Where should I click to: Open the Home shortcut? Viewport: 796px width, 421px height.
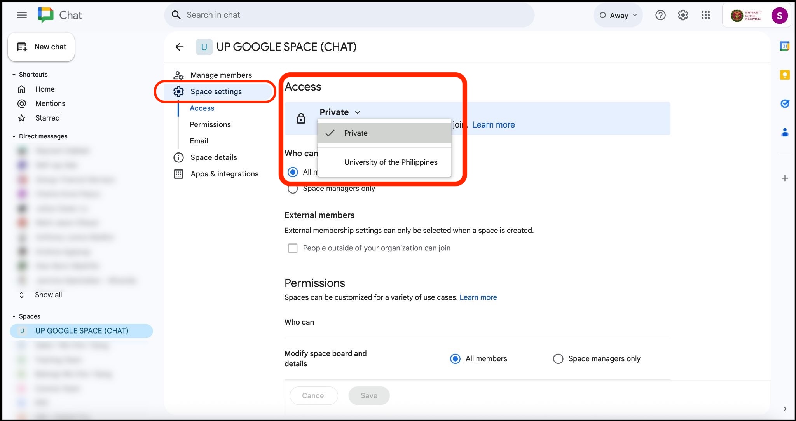(45, 89)
